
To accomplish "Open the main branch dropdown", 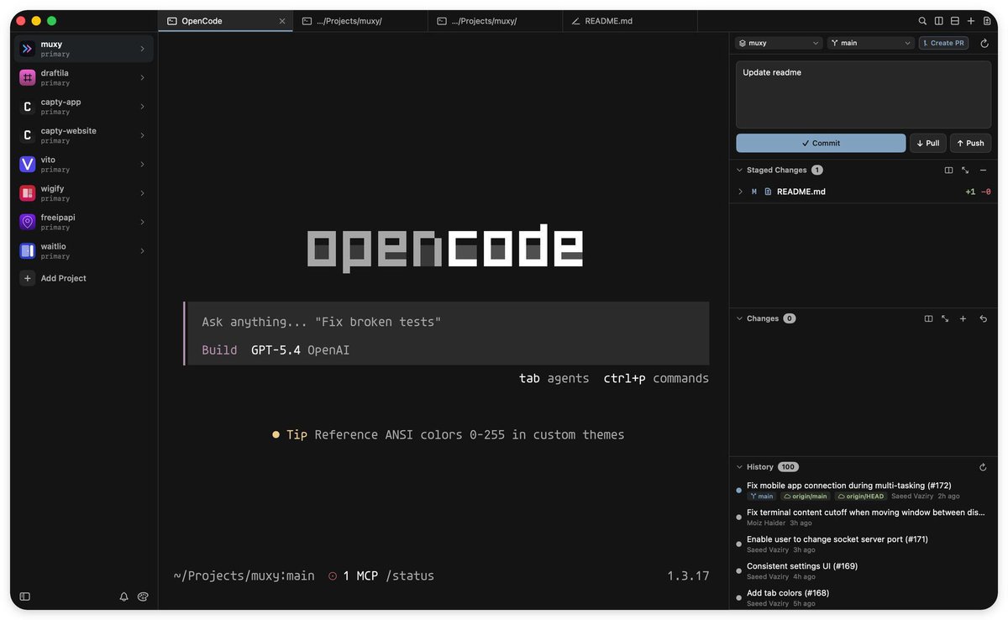I will [x=871, y=43].
